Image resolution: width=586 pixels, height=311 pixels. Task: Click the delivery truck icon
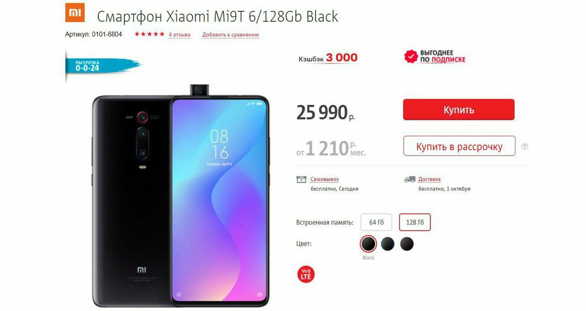coord(410,179)
